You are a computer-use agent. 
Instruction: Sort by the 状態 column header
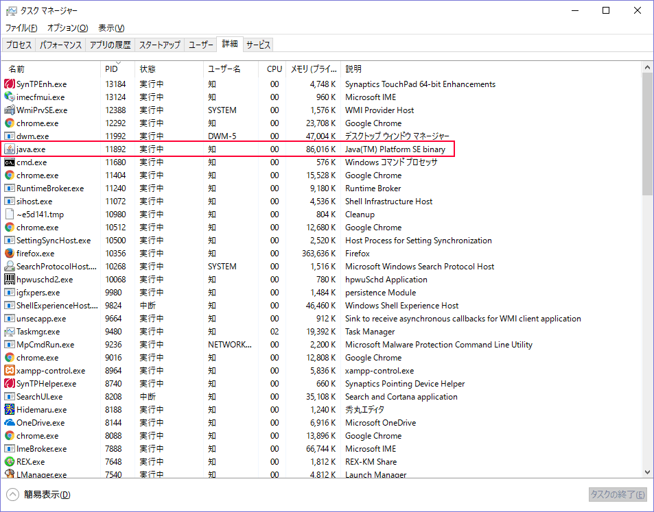[x=170, y=69]
